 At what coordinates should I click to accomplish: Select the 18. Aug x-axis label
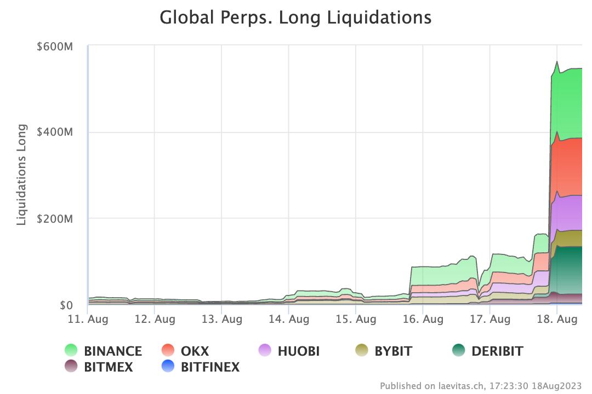click(557, 320)
